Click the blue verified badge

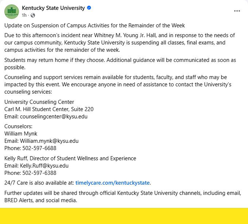89,8
